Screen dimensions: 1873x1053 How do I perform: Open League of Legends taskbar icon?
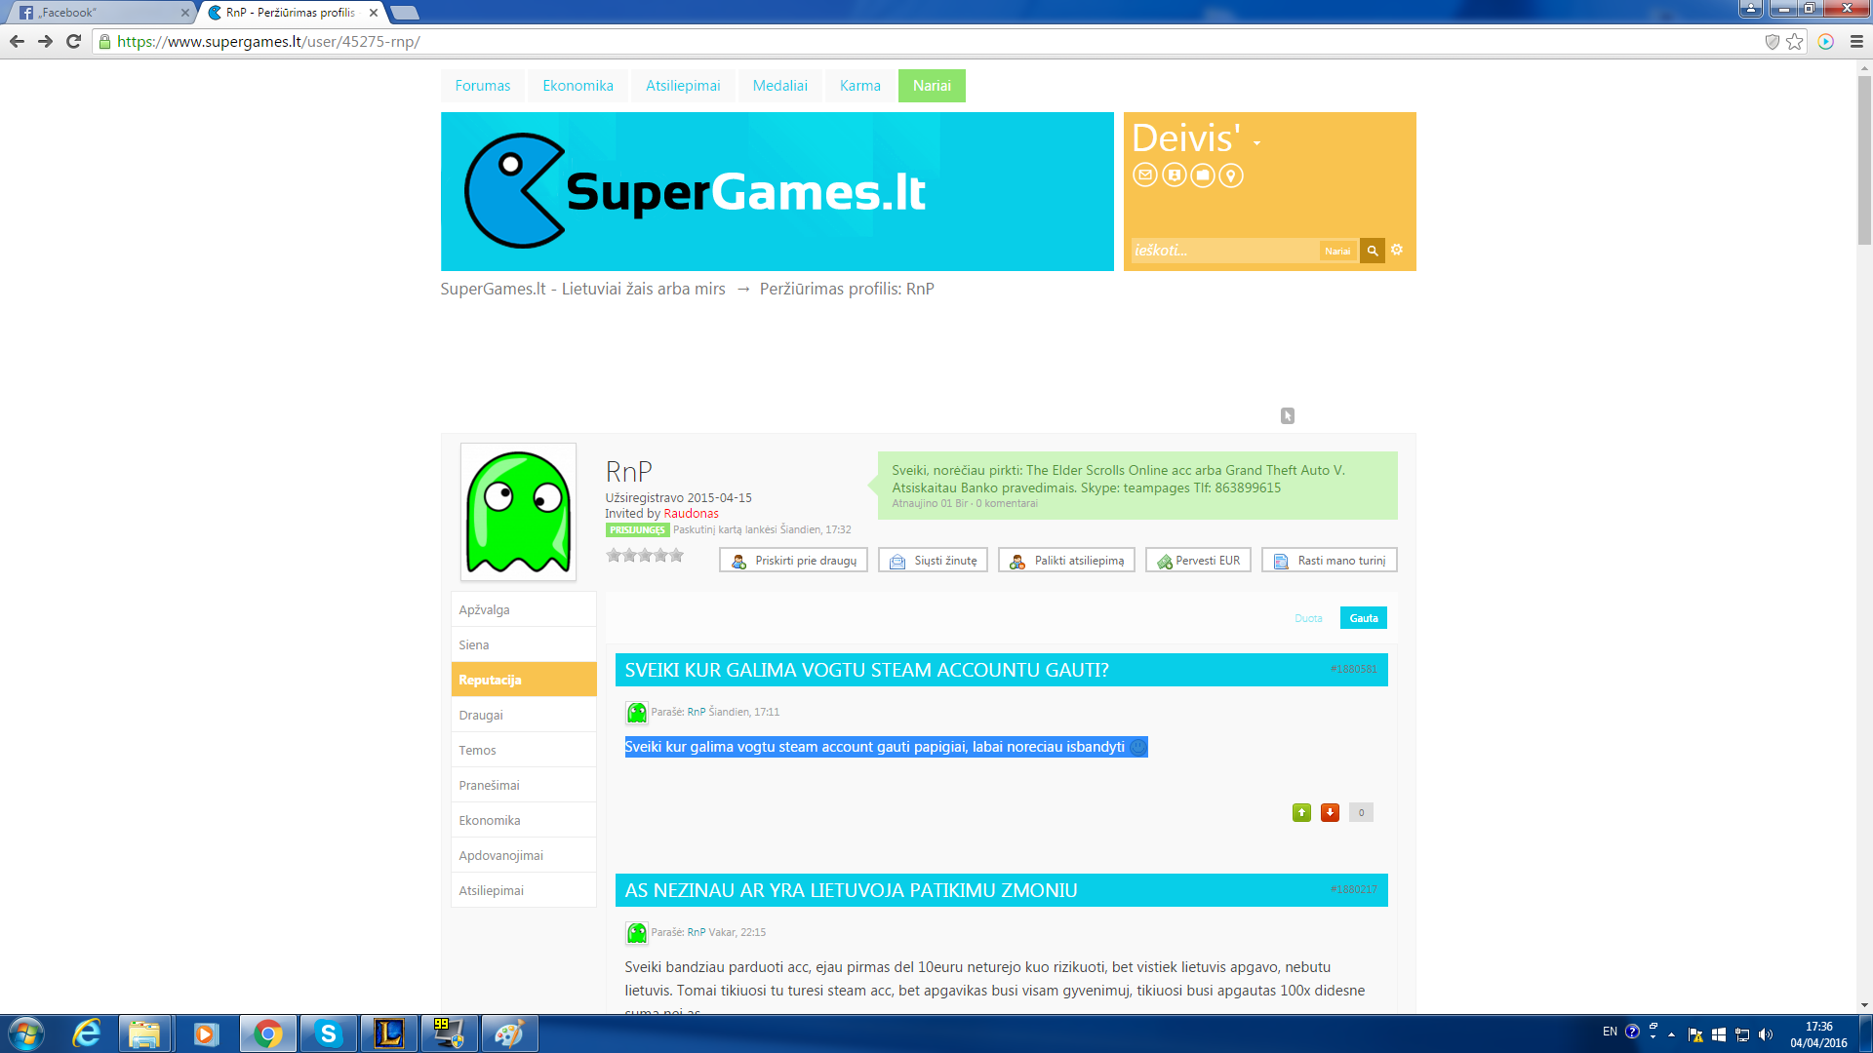[x=388, y=1033]
